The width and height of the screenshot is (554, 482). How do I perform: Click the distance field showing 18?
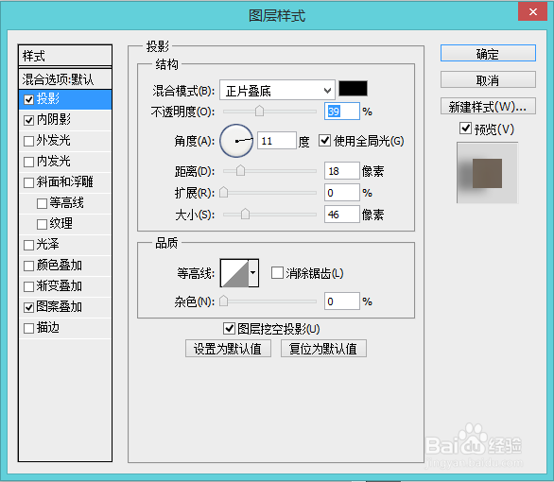(342, 171)
